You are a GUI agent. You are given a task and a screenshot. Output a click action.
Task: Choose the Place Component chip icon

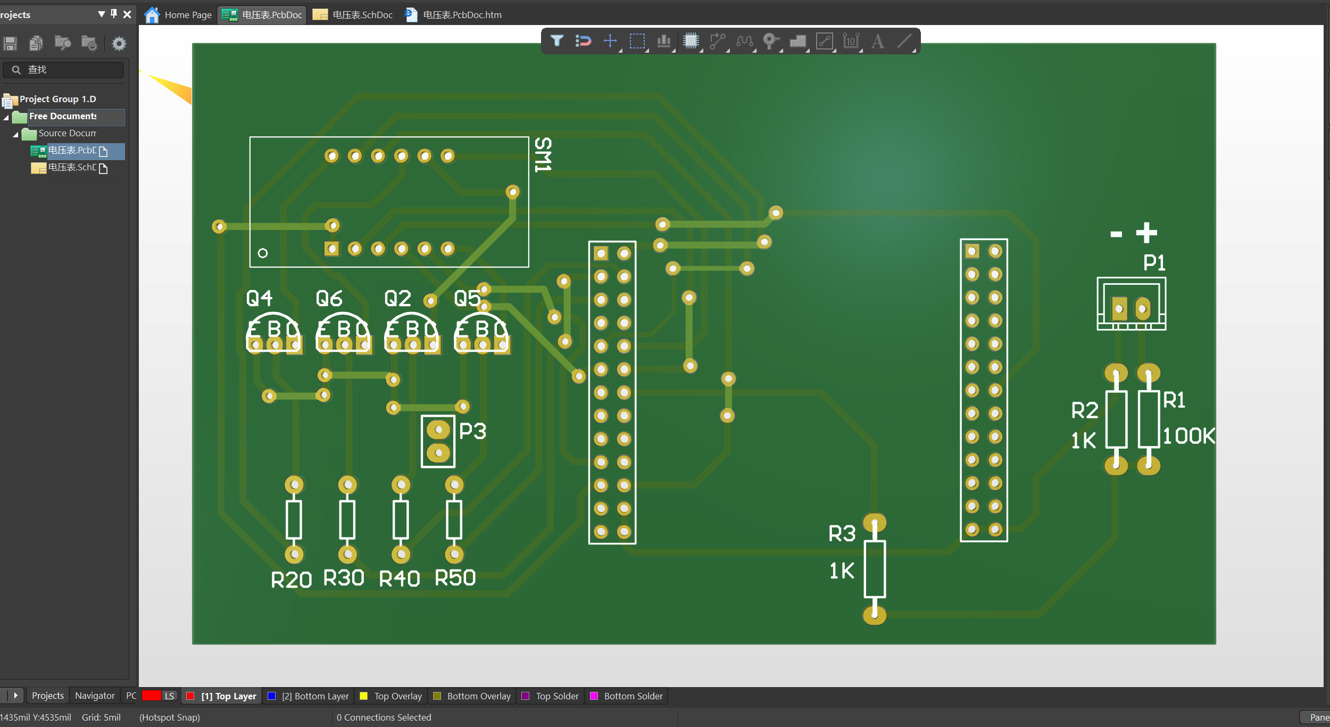tap(691, 41)
